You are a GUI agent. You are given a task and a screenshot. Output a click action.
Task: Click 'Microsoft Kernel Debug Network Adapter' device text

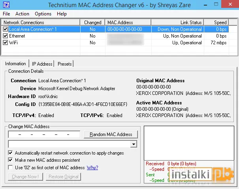(77, 89)
